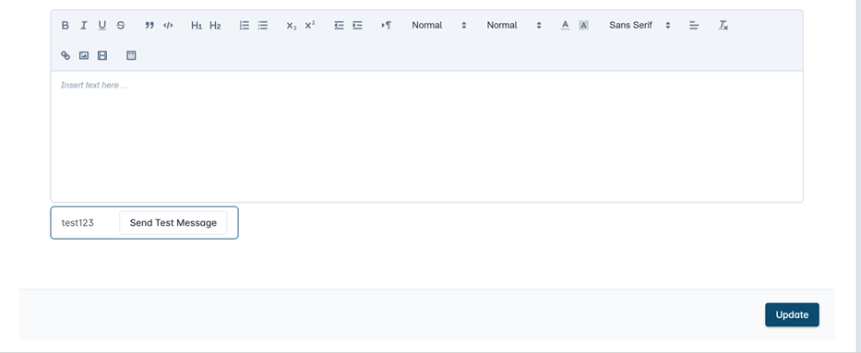Insert a blockquote

149,25
